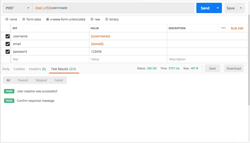Expand the Save button dropdown arrow
The height and width of the screenshot is (143, 250).
241,8
